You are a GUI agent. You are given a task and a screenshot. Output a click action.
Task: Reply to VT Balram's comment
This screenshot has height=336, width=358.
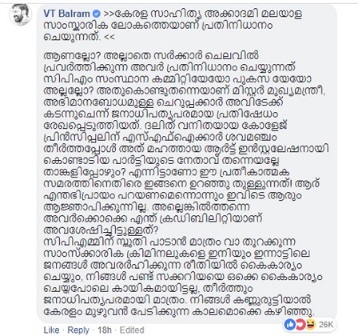click(78, 330)
